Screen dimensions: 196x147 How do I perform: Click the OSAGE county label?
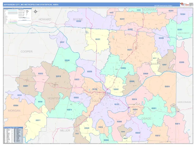click(146, 119)
